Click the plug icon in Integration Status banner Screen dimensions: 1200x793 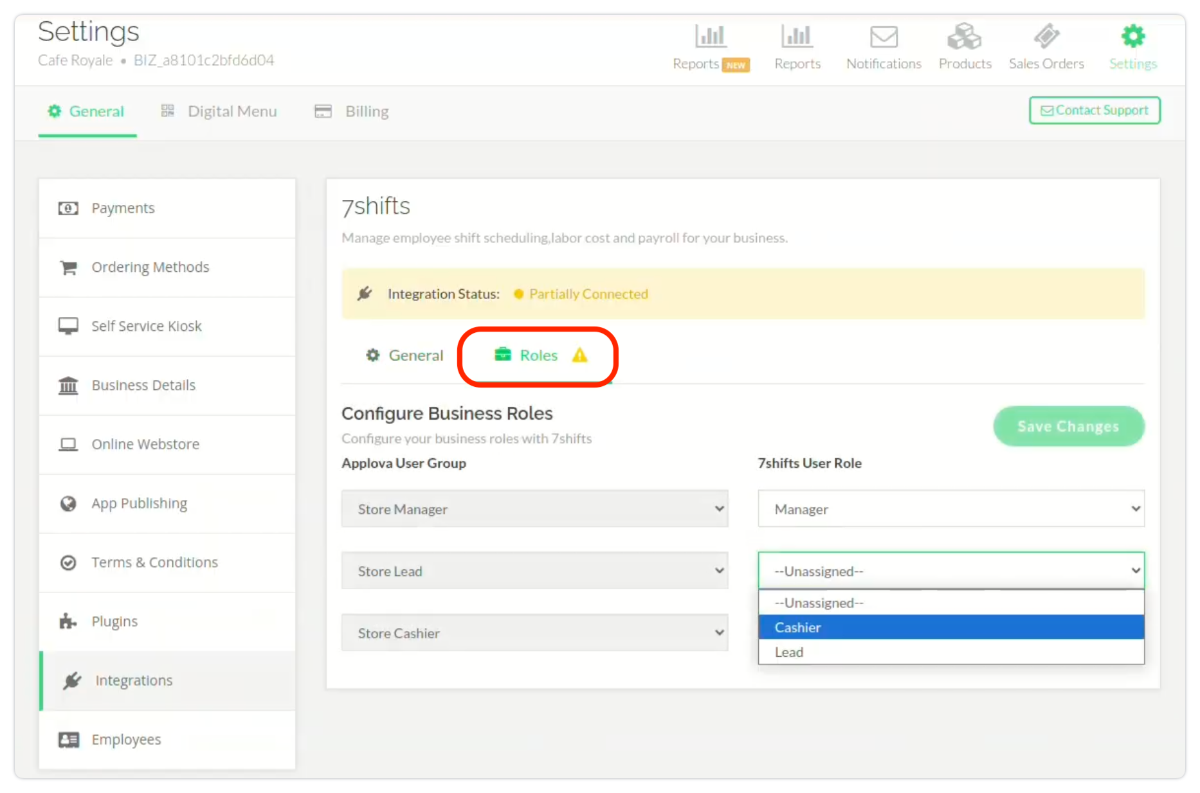365,294
